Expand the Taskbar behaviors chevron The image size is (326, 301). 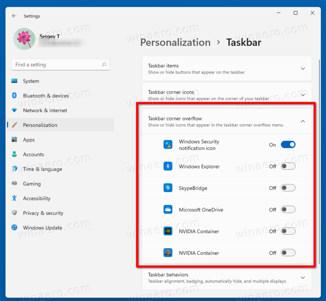point(303,278)
